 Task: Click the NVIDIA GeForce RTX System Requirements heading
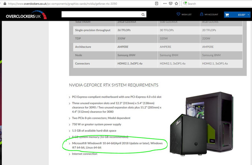pyautogui.click(x=114, y=85)
